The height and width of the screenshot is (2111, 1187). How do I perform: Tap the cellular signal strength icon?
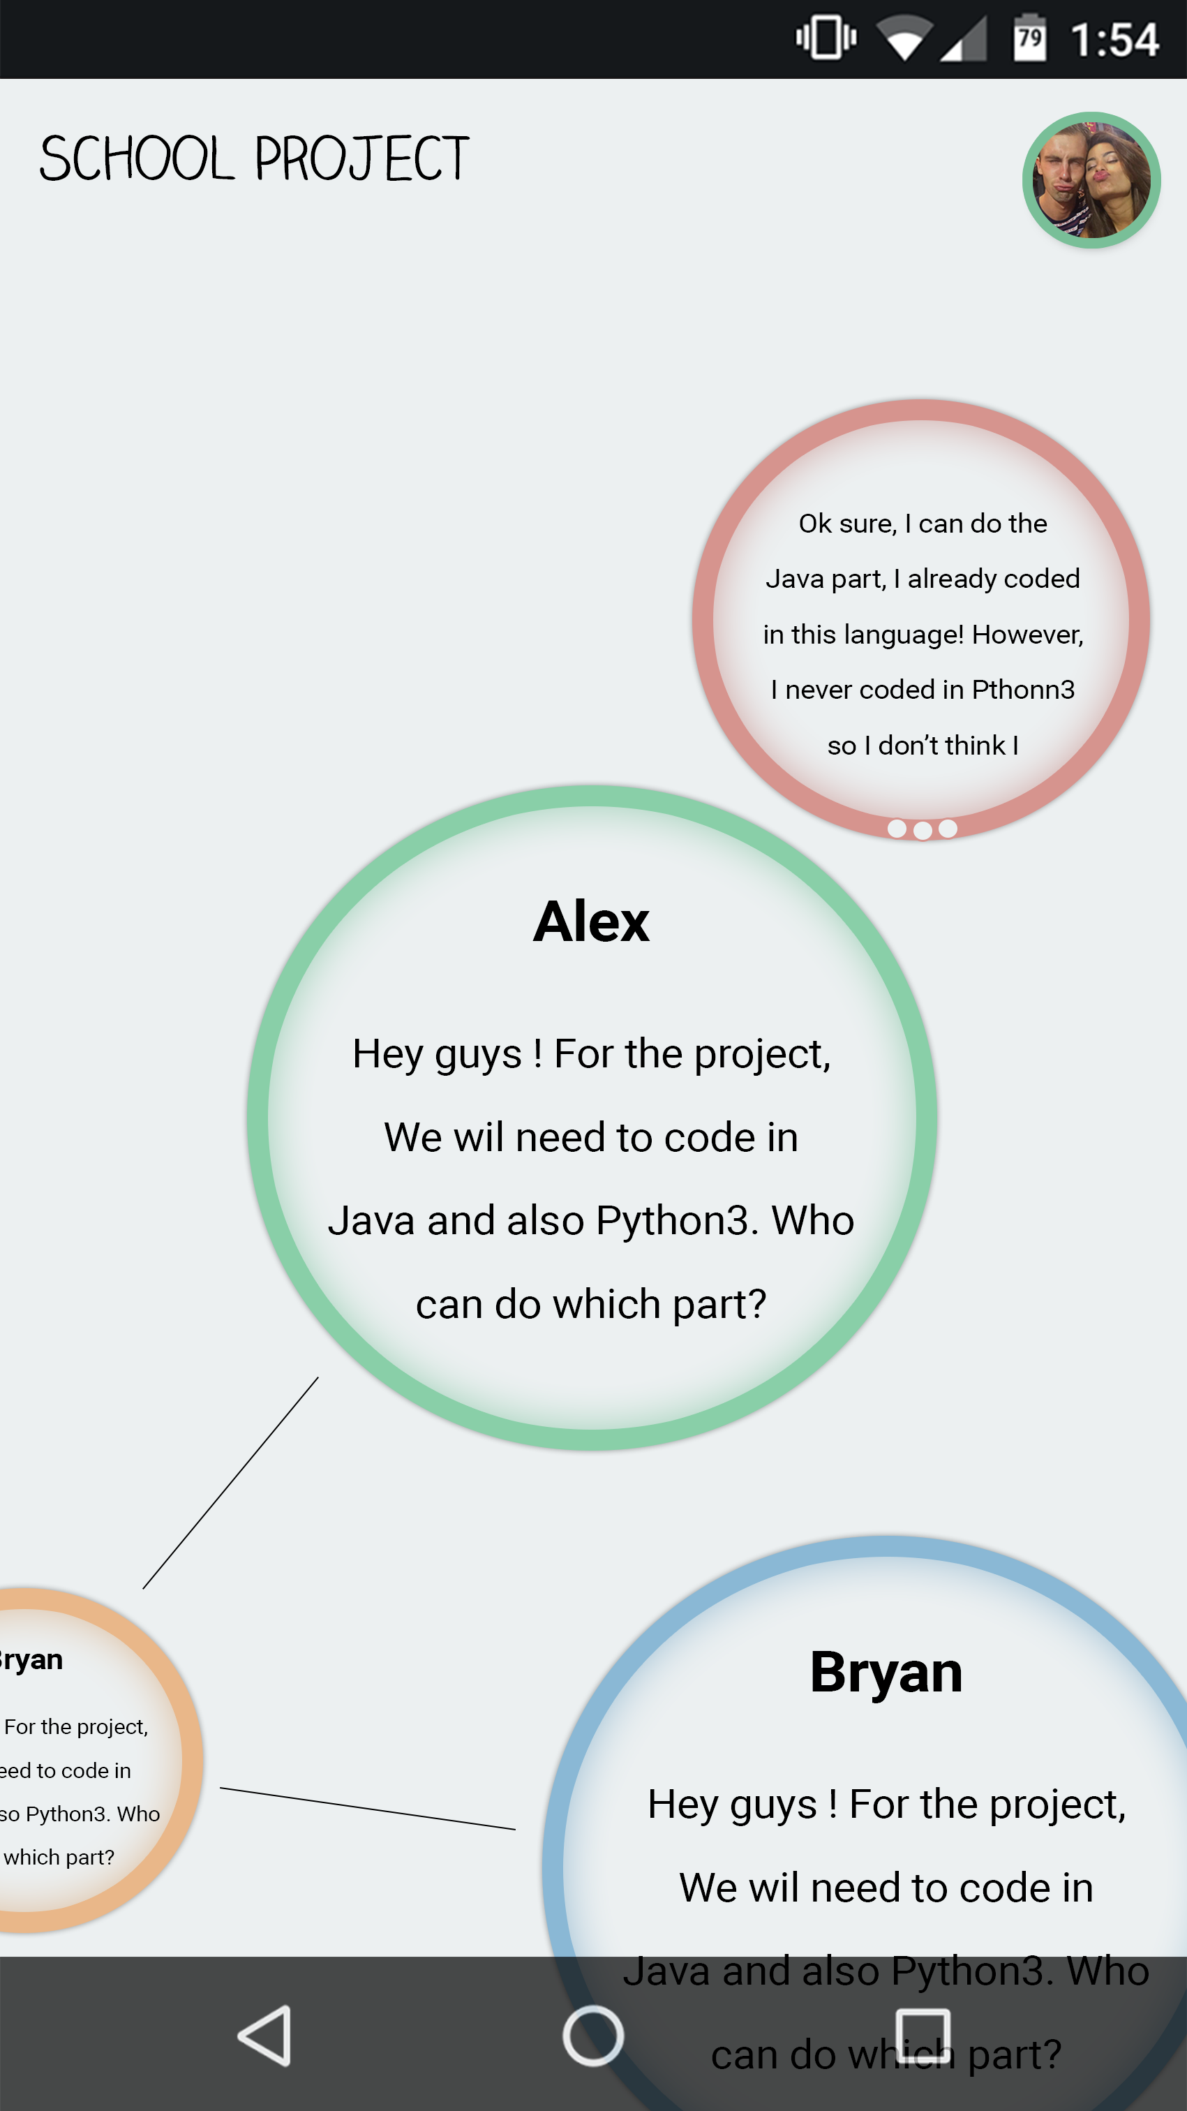click(x=964, y=39)
